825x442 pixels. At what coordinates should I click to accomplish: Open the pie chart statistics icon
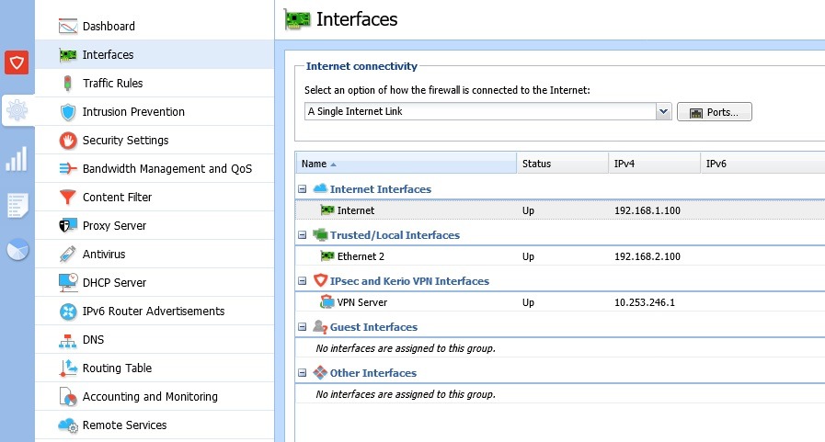(x=17, y=250)
